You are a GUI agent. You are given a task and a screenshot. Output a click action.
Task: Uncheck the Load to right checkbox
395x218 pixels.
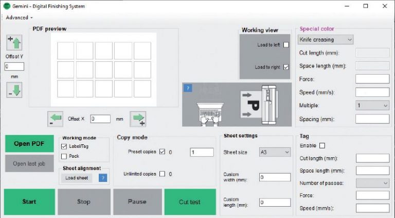coord(286,67)
